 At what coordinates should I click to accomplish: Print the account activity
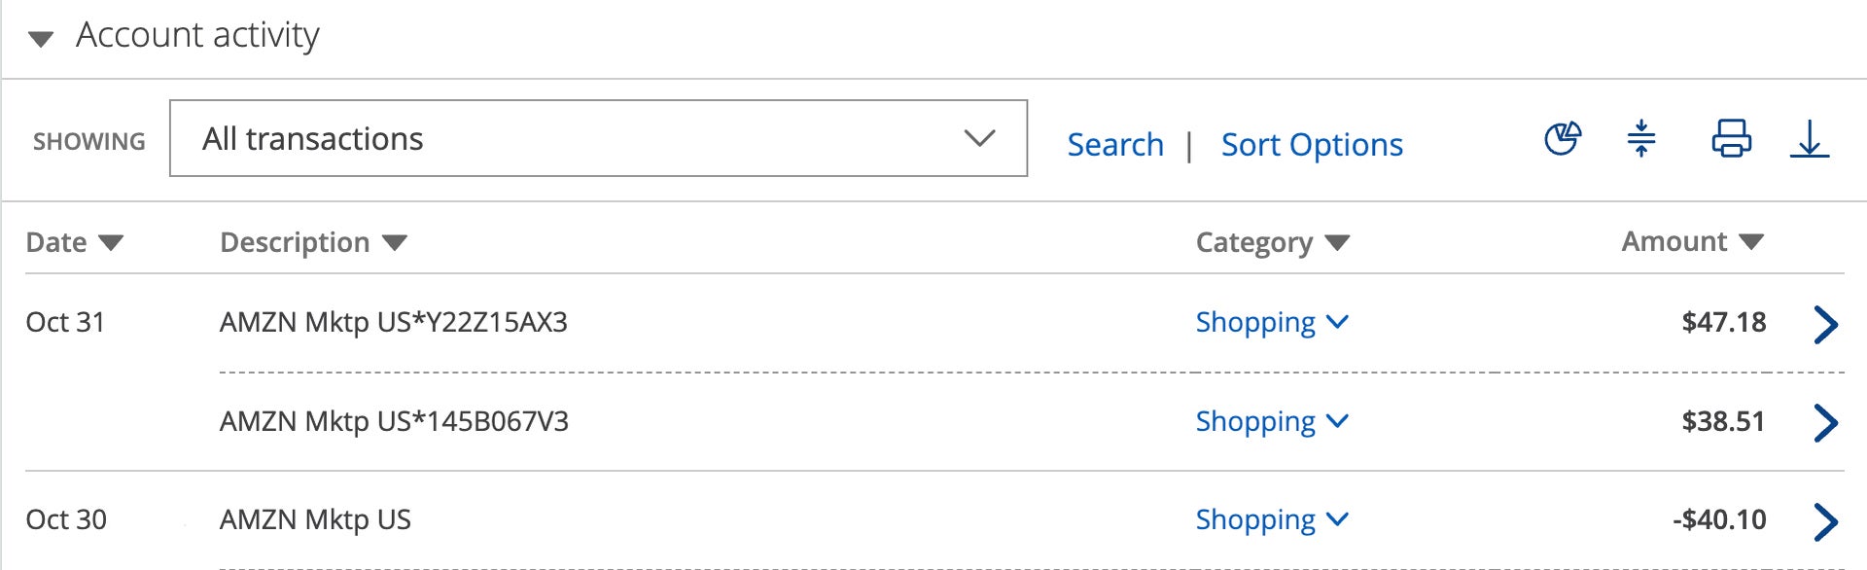(1731, 139)
